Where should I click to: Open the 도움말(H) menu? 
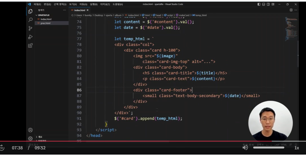click(x=118, y=4)
